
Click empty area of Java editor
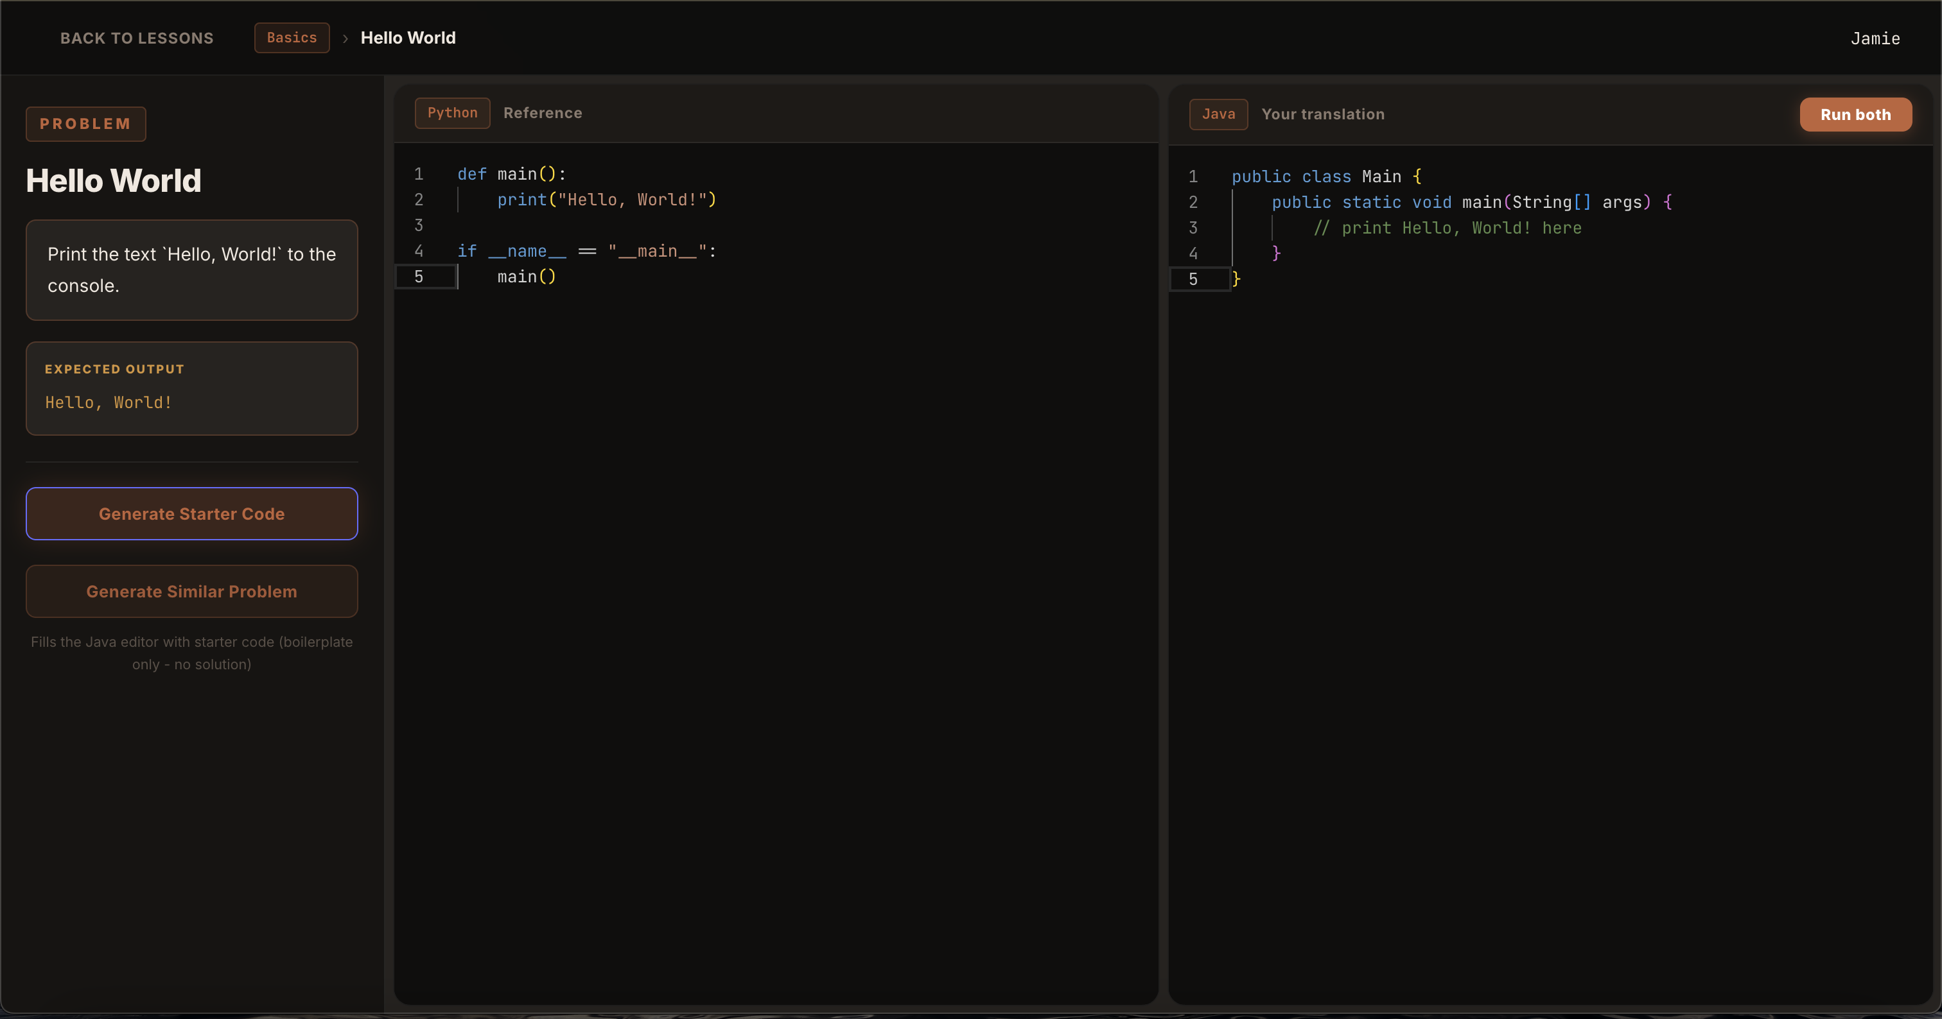point(1546,603)
